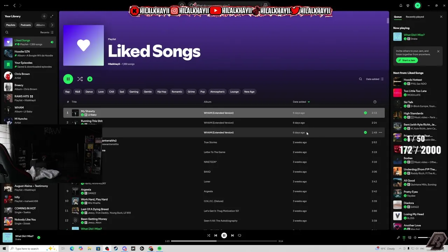Screen dimensions: 448x252
Task: Toggle liked checkmark on My Shawty row
Action: [365, 113]
